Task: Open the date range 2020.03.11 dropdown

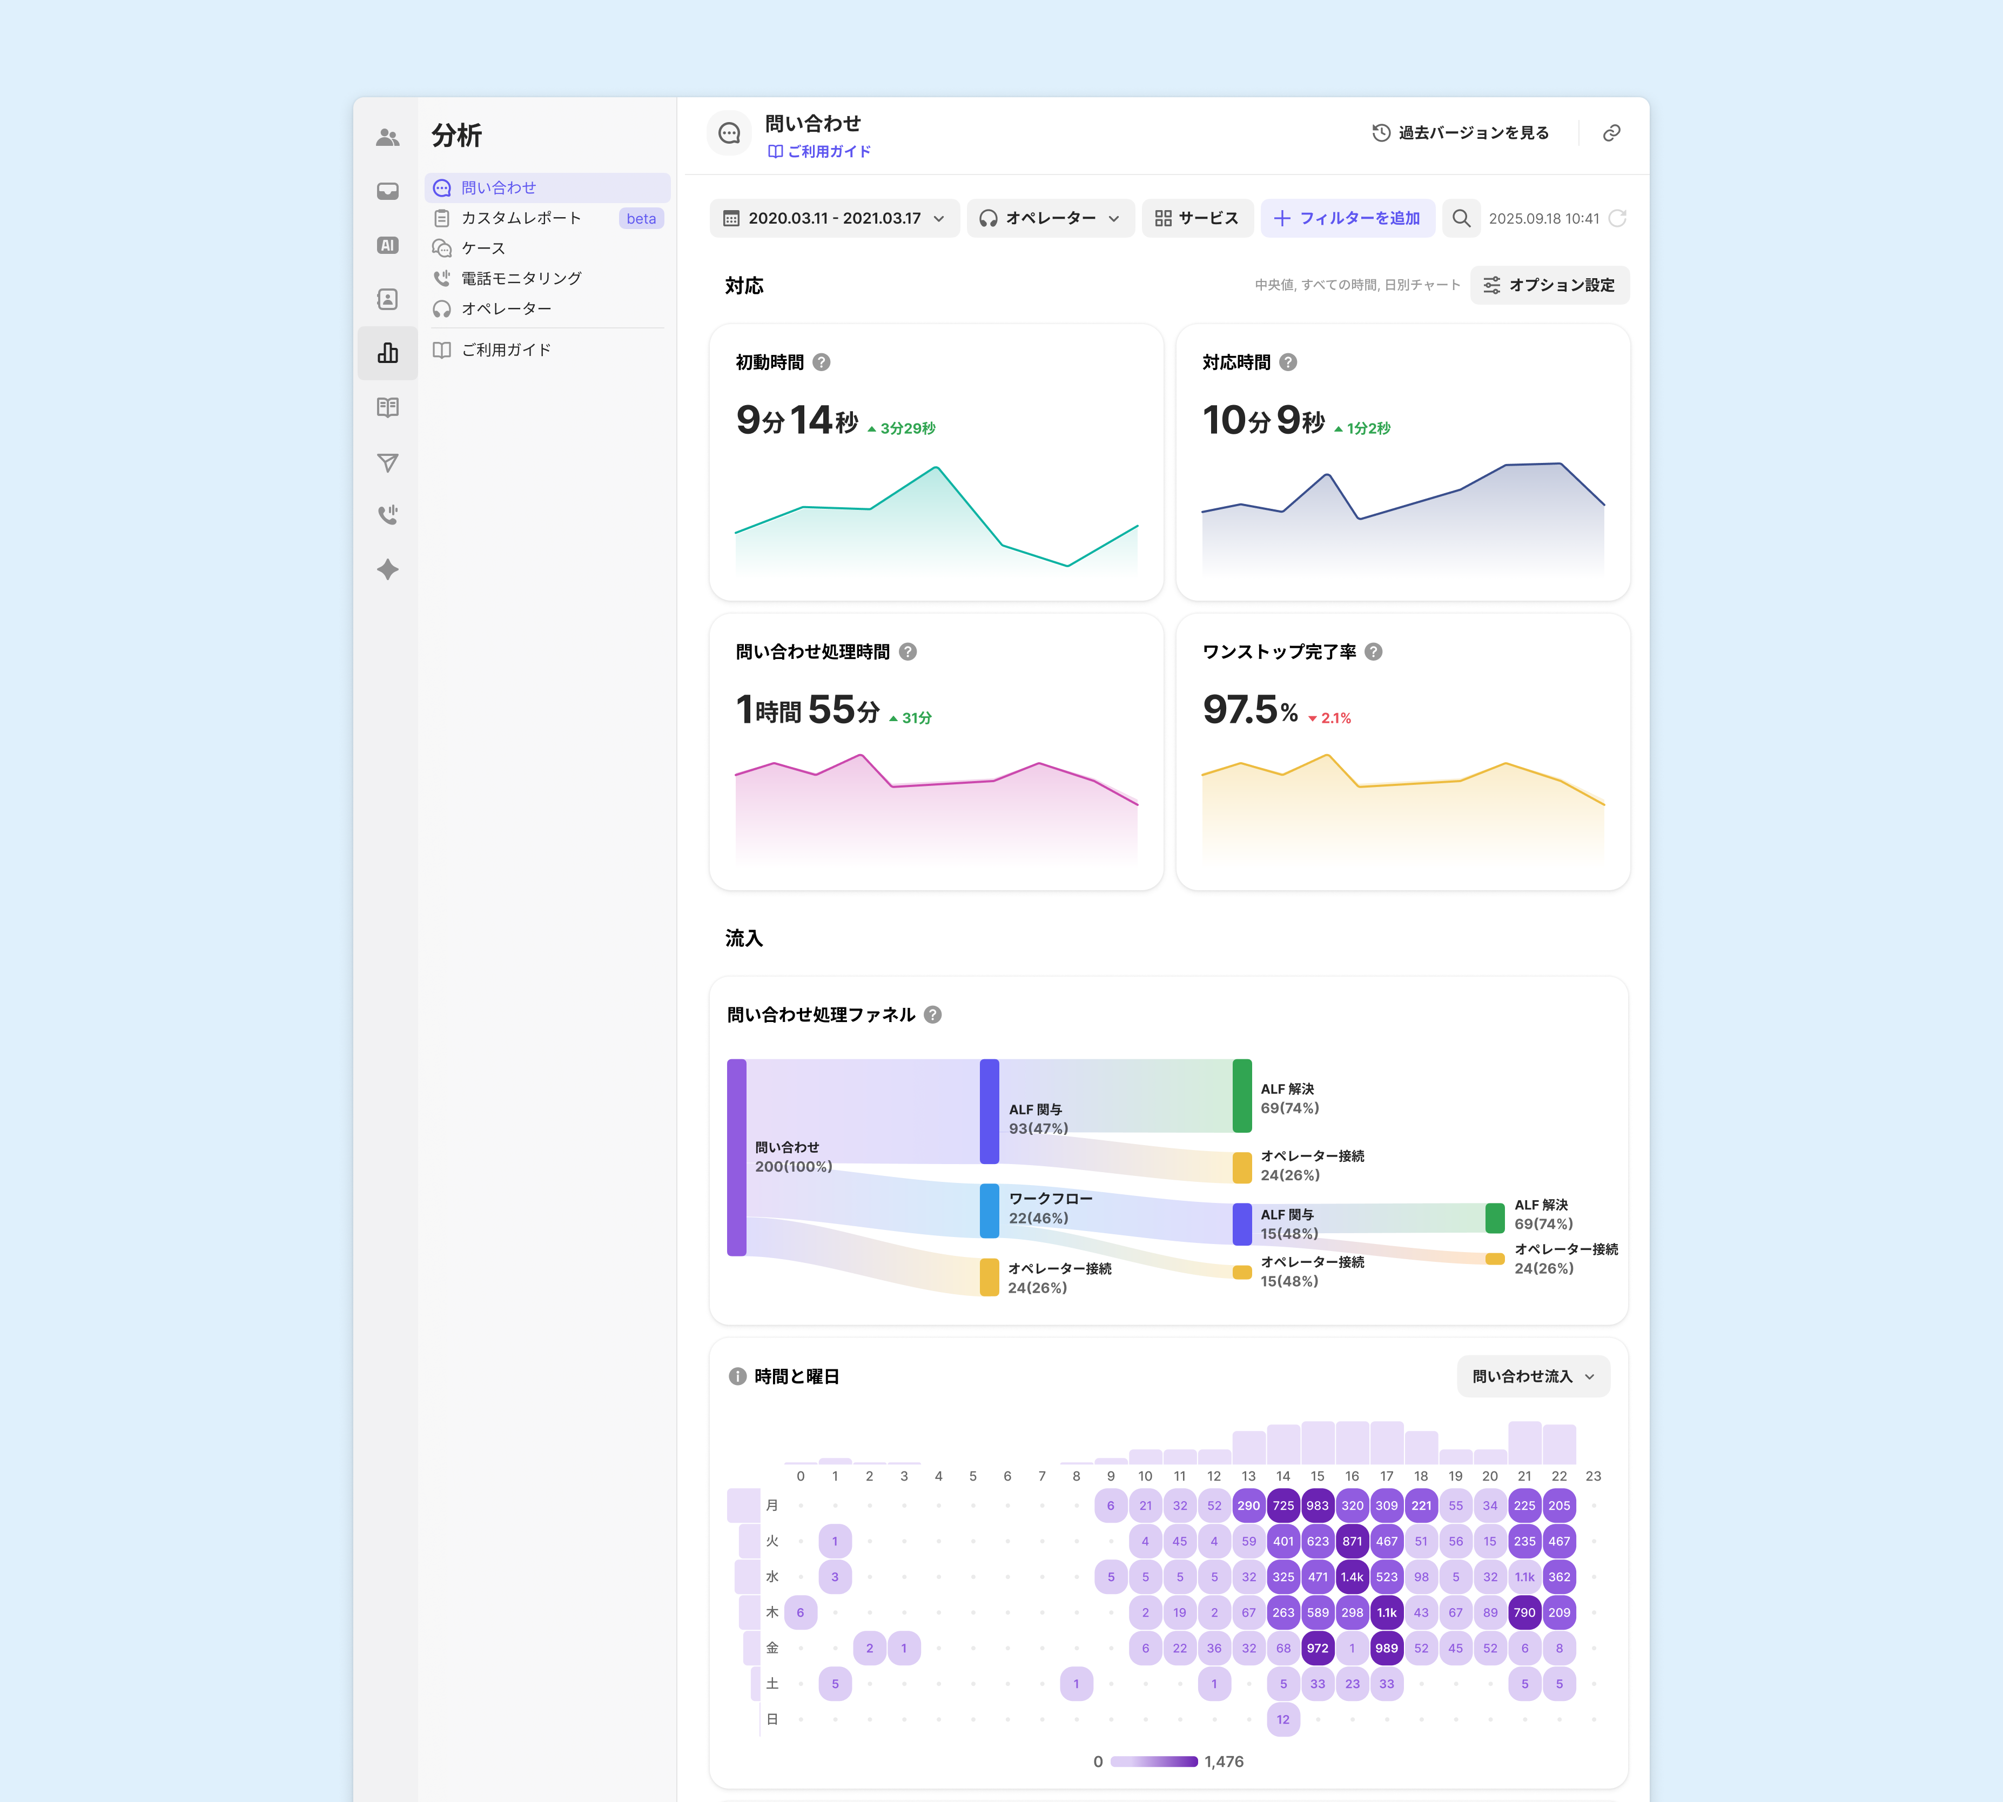Action: [x=834, y=219]
